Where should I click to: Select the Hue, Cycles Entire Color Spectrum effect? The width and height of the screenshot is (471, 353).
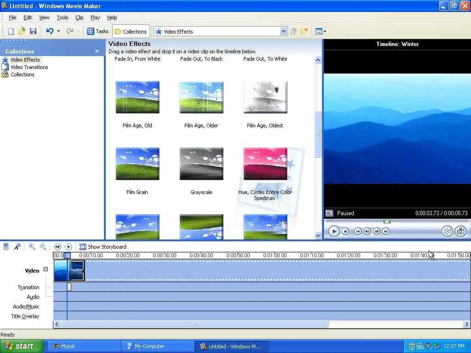pyautogui.click(x=265, y=164)
